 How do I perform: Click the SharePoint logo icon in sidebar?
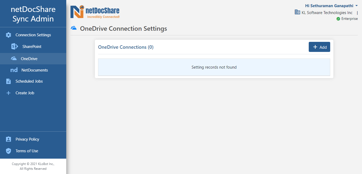15,47
